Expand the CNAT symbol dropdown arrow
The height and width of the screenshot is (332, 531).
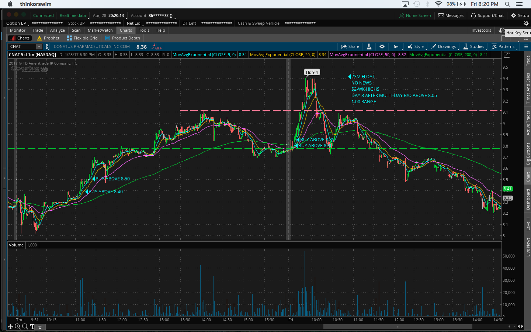tap(39, 46)
